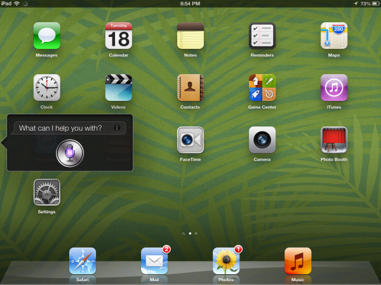The height and width of the screenshot is (285, 381).
Task: Open the Messages app
Action: (x=46, y=36)
